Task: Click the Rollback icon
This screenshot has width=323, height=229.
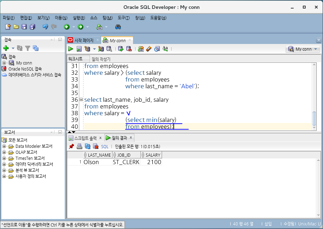Action: pyautogui.click(x=129, y=49)
